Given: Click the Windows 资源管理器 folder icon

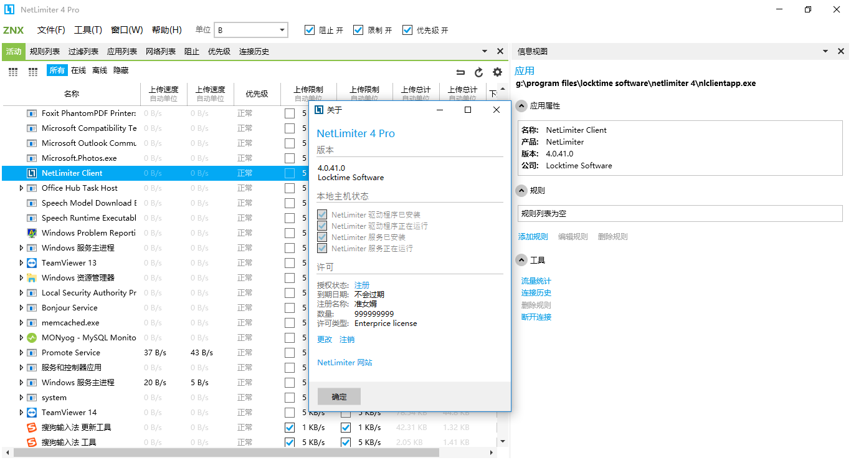Looking at the screenshot, I should pyautogui.click(x=32, y=278).
